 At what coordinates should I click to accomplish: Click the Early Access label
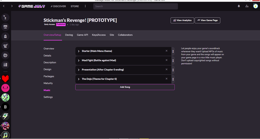49,24
